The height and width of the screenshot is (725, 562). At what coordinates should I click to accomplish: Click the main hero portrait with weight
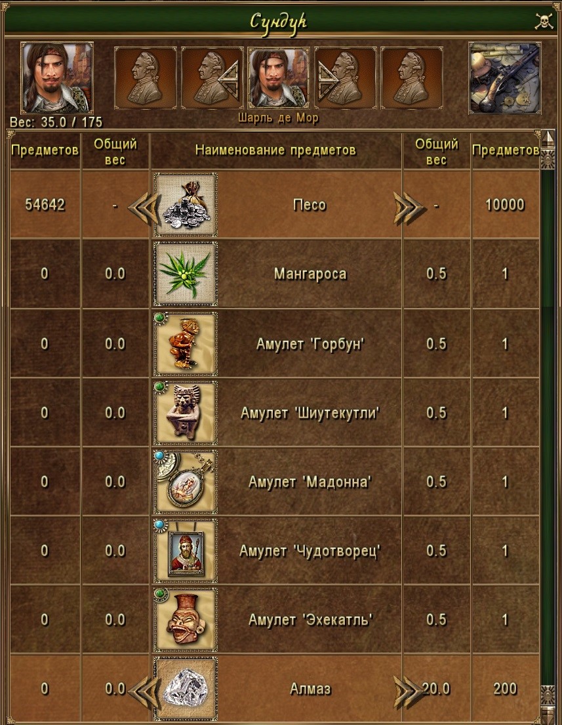[x=57, y=78]
